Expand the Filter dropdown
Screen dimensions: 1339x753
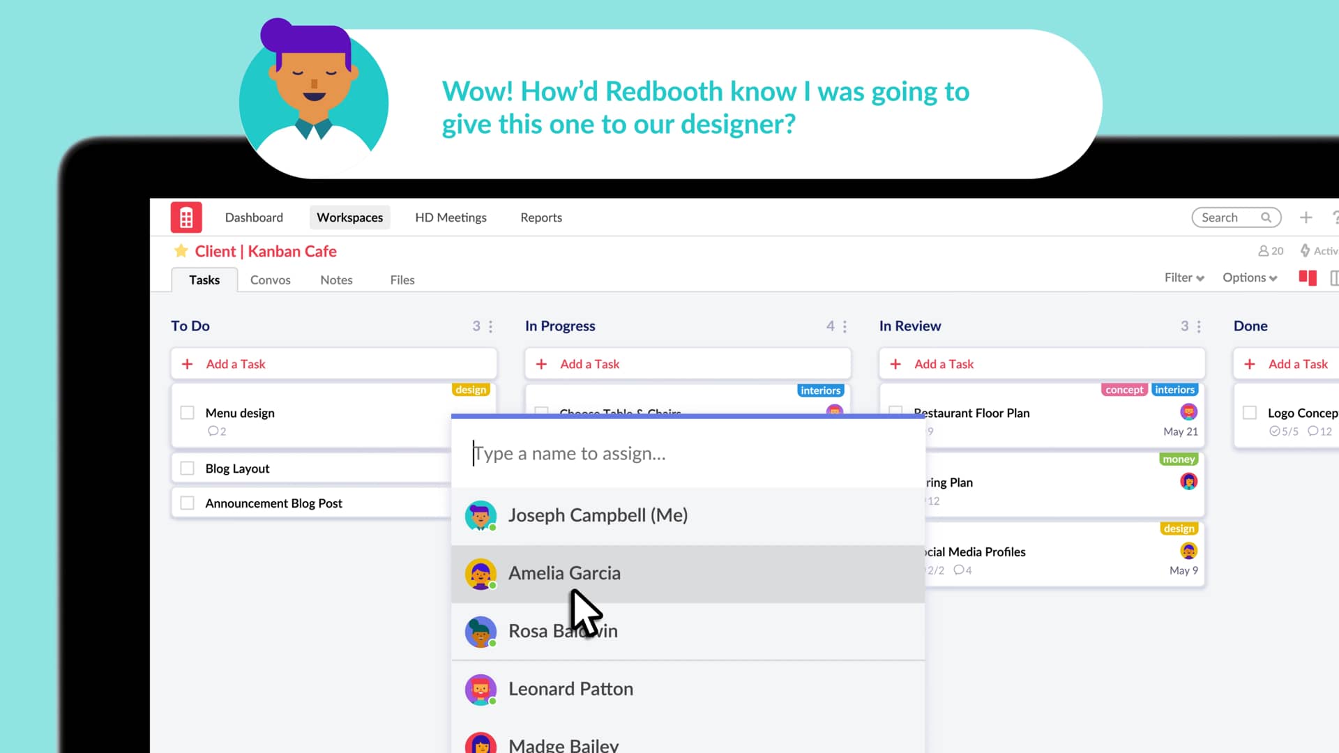coord(1184,277)
